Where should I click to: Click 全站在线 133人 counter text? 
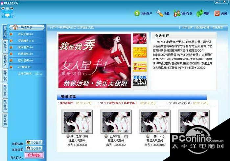(x=30, y=74)
